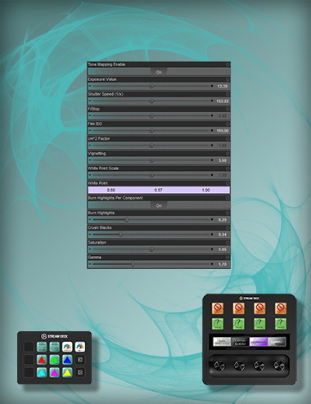Toggle Burn Highlights Per Component switch

click(x=159, y=205)
